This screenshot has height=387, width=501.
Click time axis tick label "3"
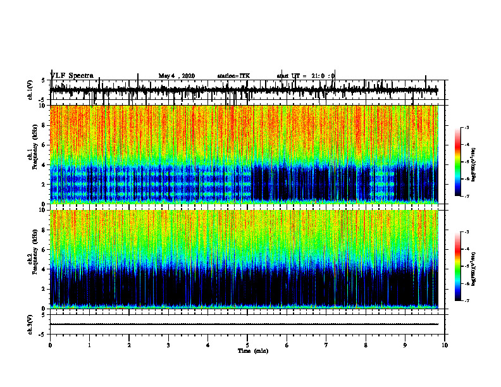(168, 345)
